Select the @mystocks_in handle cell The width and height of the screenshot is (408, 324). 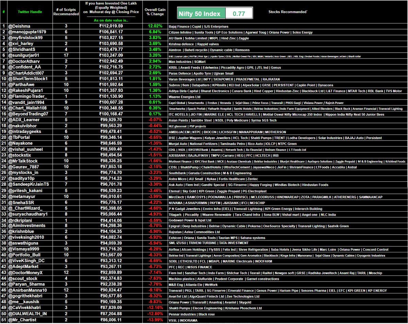pos(30,173)
